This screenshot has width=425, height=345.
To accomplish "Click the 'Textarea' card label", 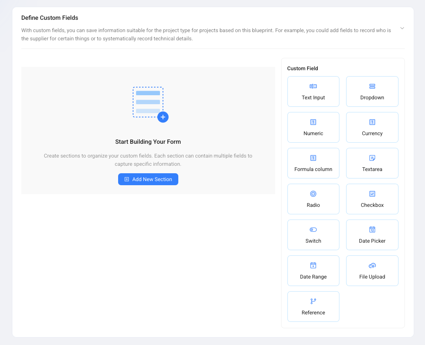I will 372,169.
